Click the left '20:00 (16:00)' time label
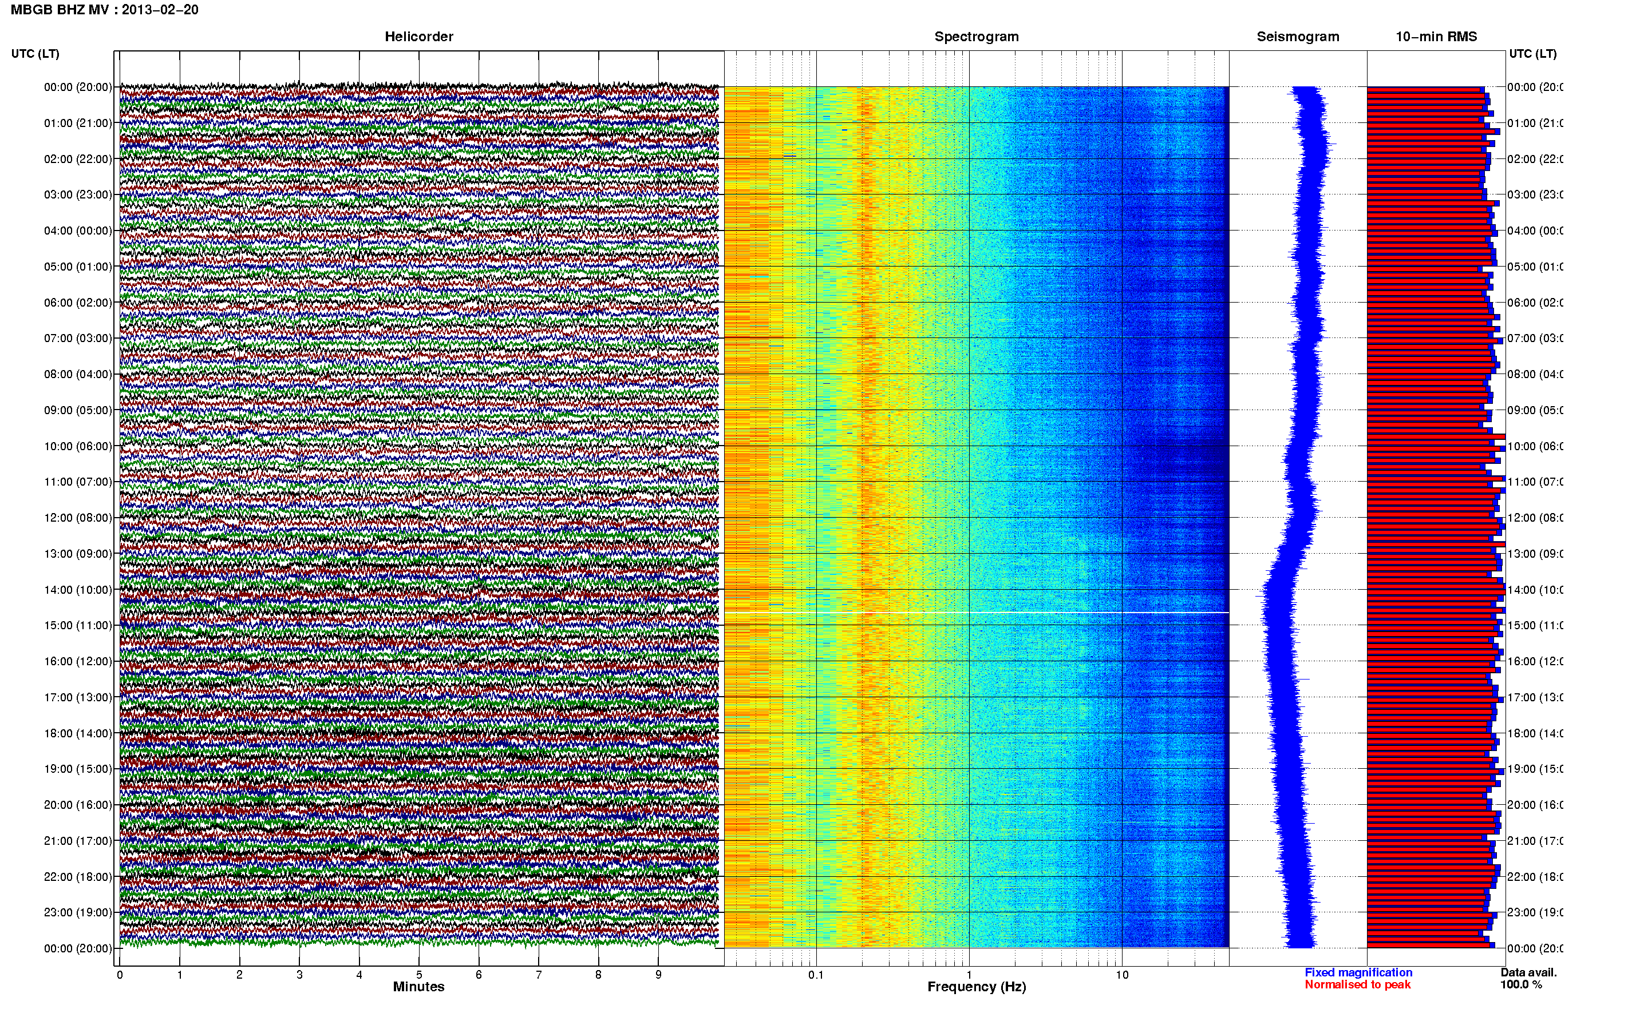 coord(78,804)
